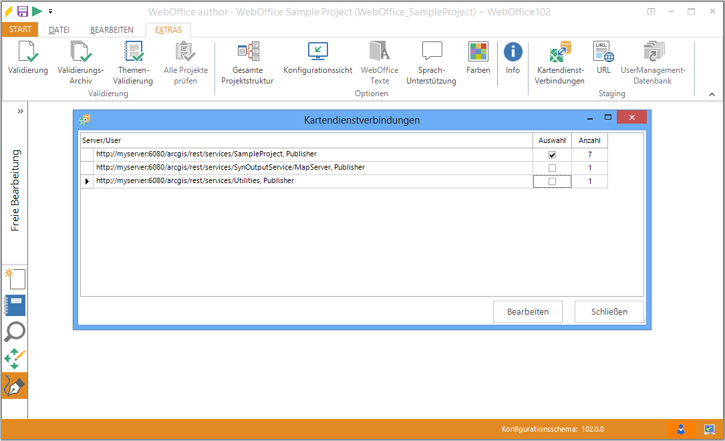
Task: Open the Konfigurationssicht option
Action: (317, 52)
